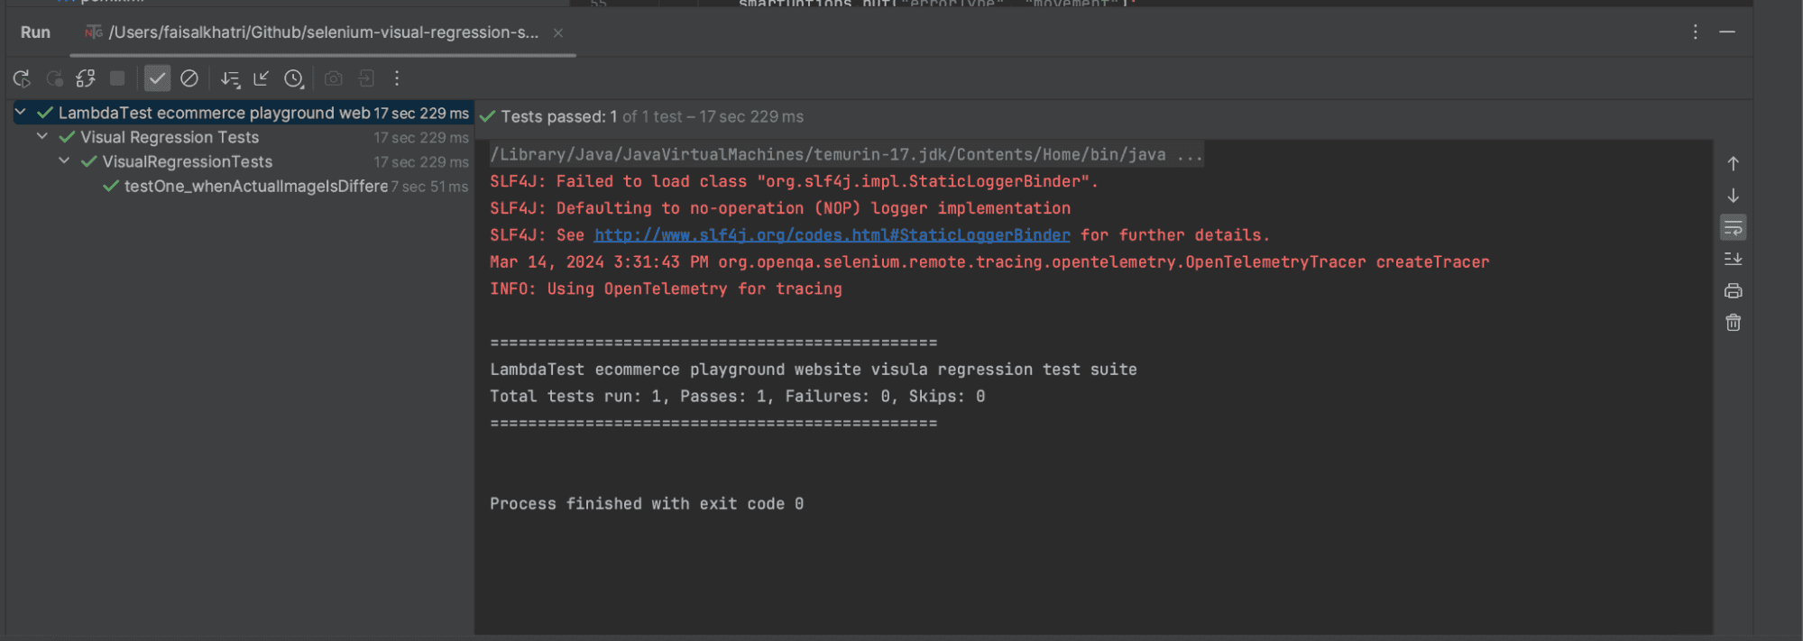Click 'Total tests run: 1' summary line
Viewport: 1803px width, 641px height.
[737, 396]
